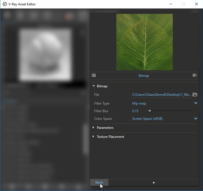Open the list menu icon beside Bitmap
The height and width of the screenshot is (191, 203).
pyautogui.click(x=94, y=75)
